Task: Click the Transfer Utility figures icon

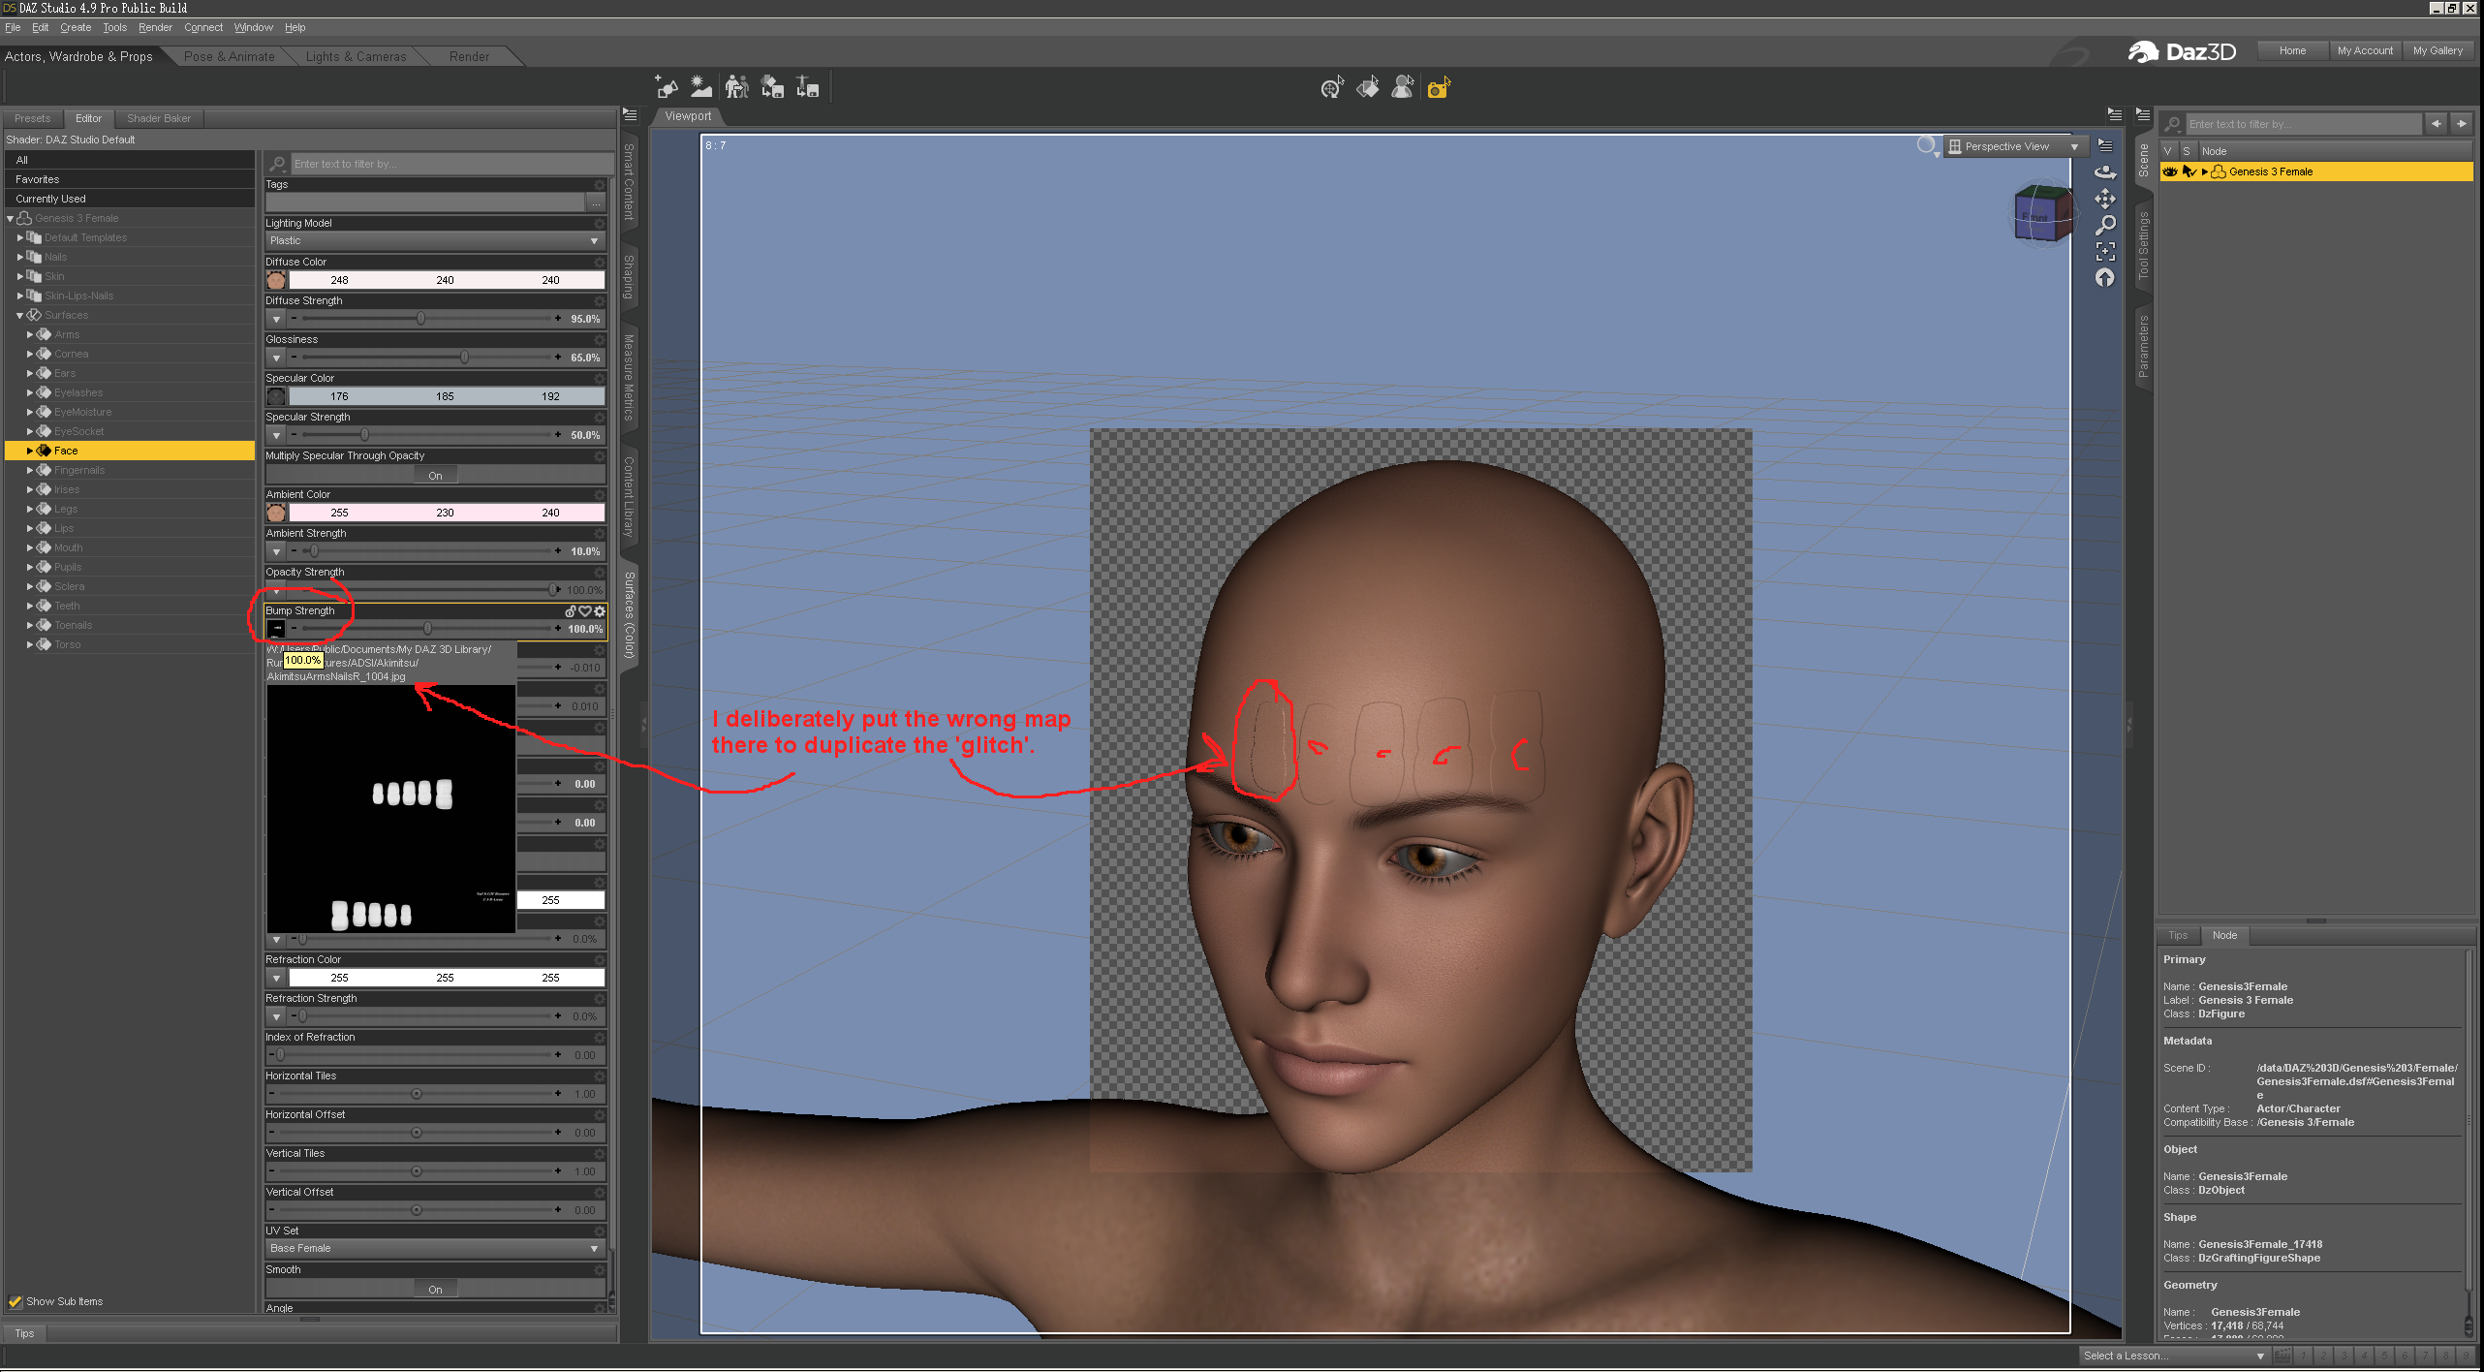Action: (x=736, y=88)
